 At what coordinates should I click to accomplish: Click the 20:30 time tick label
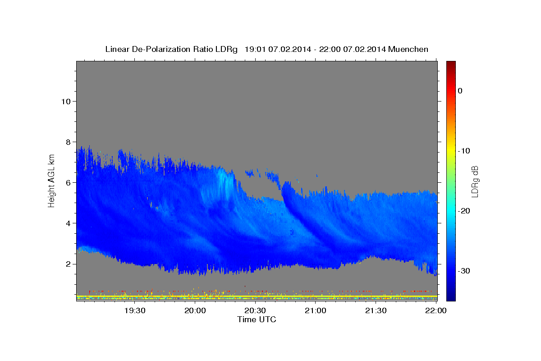tap(255, 310)
